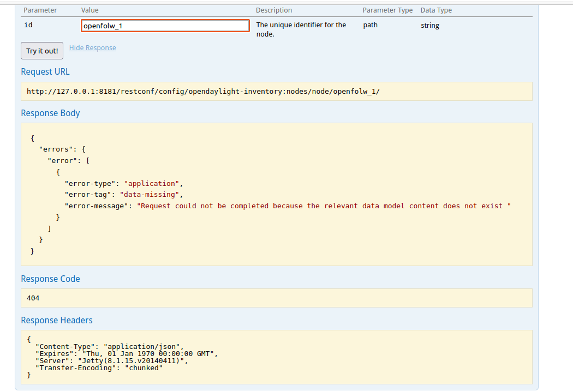Click the Parameter Type column header
This screenshot has width=573, height=392.
(x=387, y=10)
